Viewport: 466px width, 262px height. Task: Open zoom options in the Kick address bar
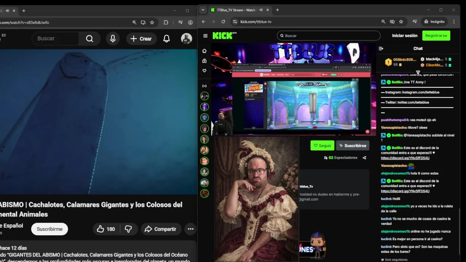pos(383,21)
